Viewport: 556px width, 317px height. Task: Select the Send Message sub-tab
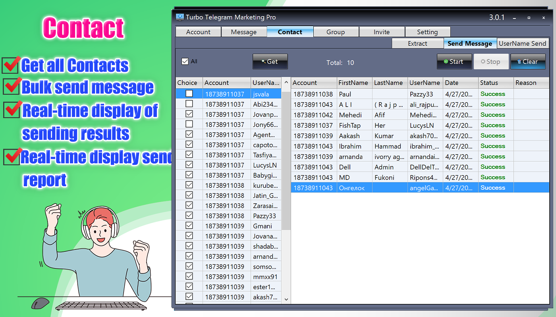pyautogui.click(x=470, y=44)
